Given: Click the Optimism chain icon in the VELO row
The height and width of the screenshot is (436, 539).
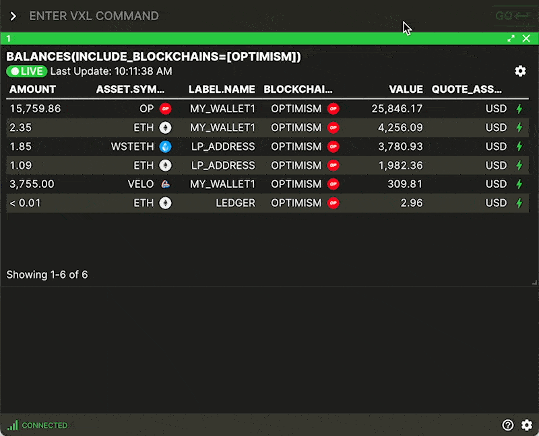Looking at the screenshot, I should [333, 184].
